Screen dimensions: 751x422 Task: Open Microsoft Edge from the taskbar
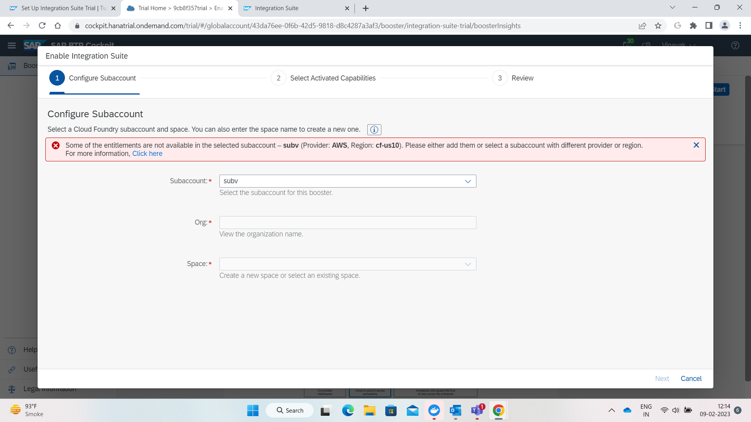[348, 410]
